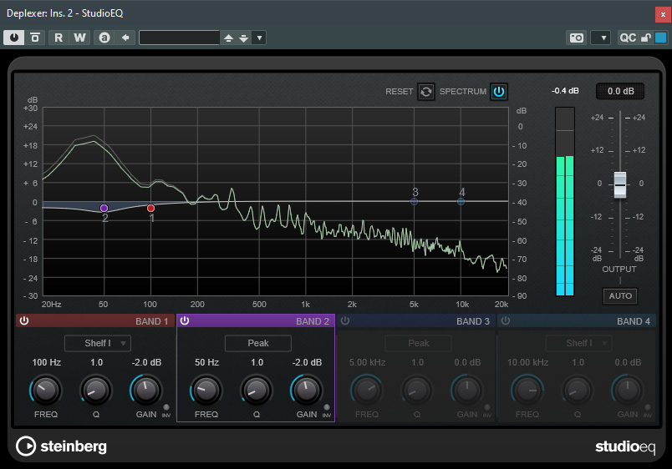The height and width of the screenshot is (469, 672).
Task: Toggle Band 1 power button
Action: (x=24, y=321)
